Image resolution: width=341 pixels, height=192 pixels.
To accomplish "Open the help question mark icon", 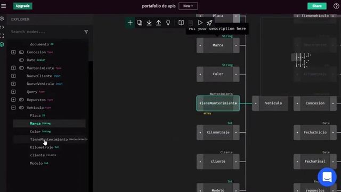I will [336, 6].
